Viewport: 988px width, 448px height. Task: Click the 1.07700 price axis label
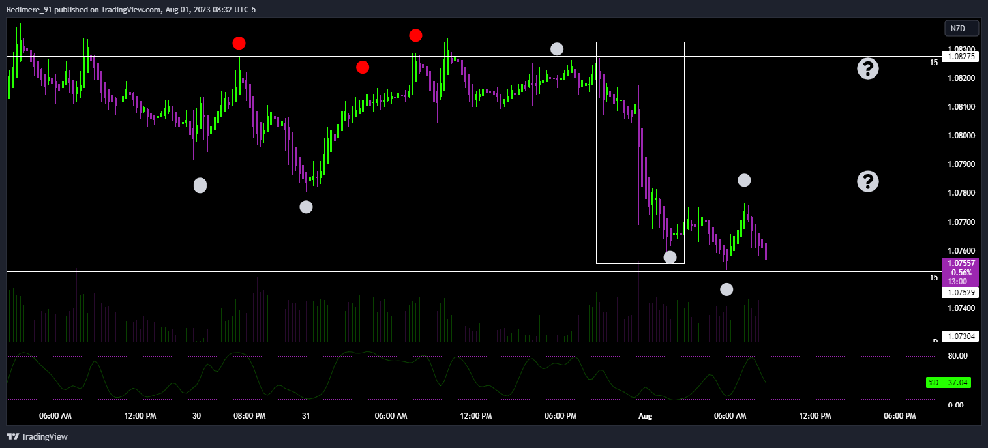click(961, 222)
